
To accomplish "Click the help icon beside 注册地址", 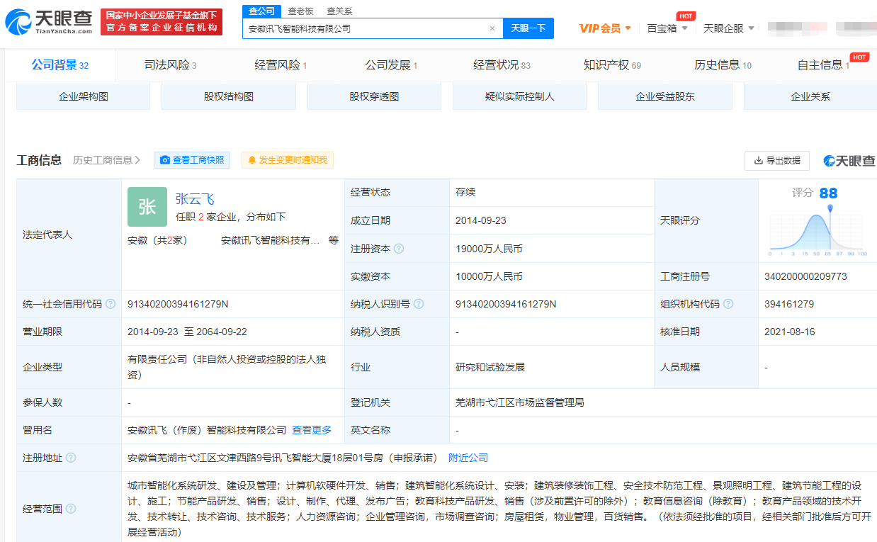I will point(71,458).
